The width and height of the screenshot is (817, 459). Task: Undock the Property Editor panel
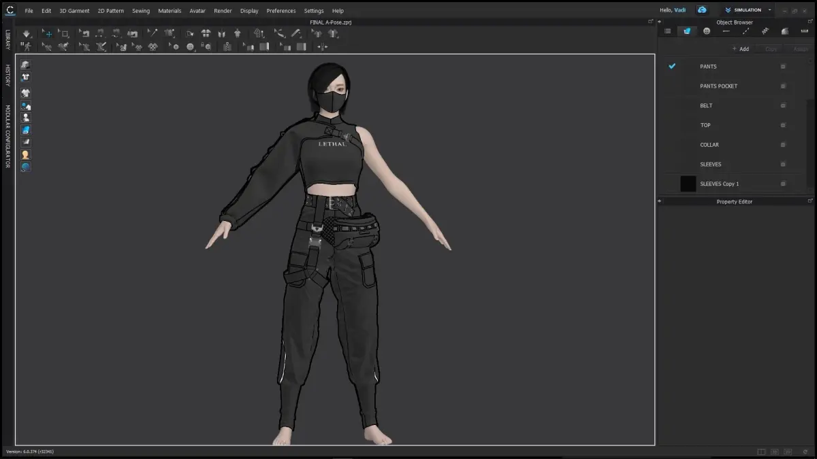(810, 201)
